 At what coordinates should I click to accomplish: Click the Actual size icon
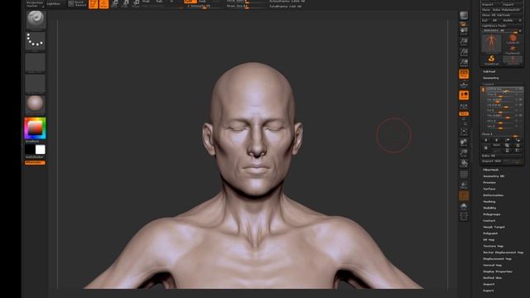click(x=464, y=52)
